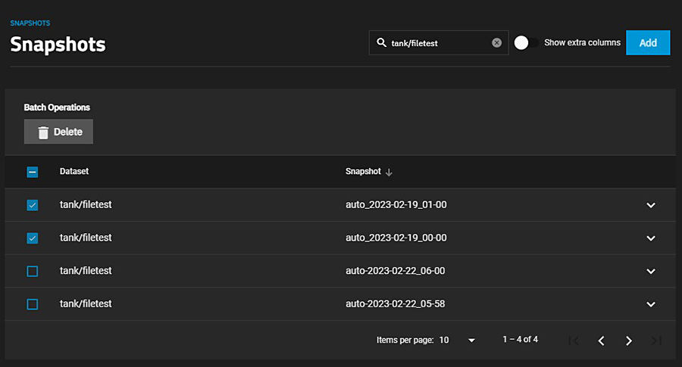Toggle the Show extra columns switch
The image size is (682, 367).
[x=526, y=43]
